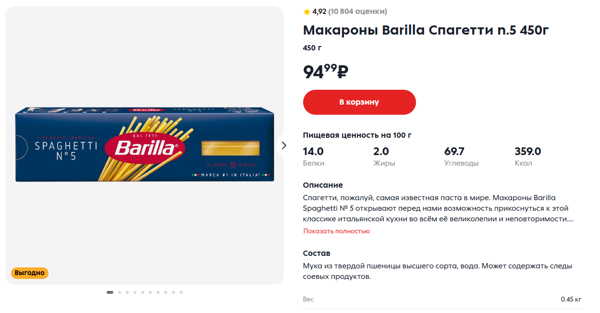Jump to the last carousel dot
The width and height of the screenshot is (600, 313).
tap(181, 292)
